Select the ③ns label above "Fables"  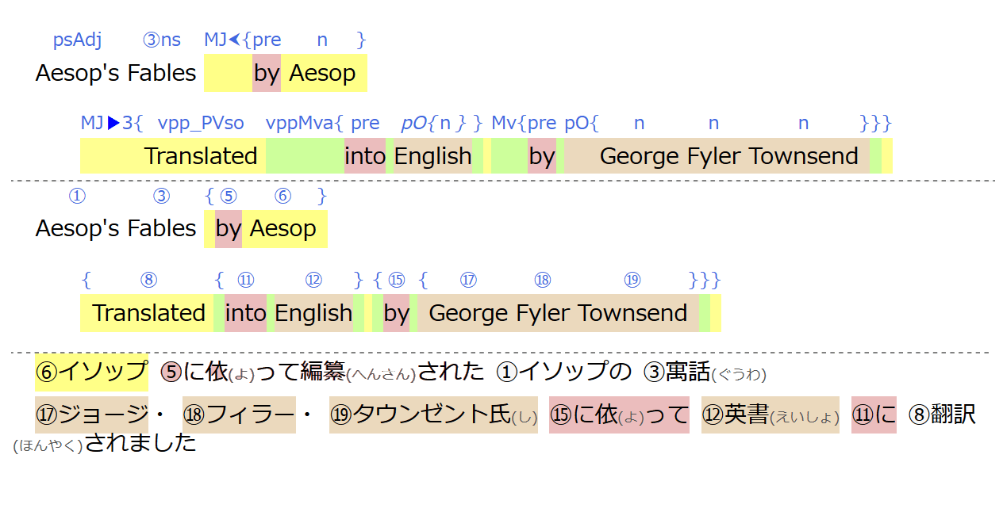point(162,40)
